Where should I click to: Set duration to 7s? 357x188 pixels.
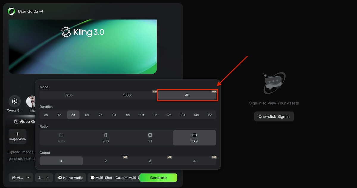[101, 115]
